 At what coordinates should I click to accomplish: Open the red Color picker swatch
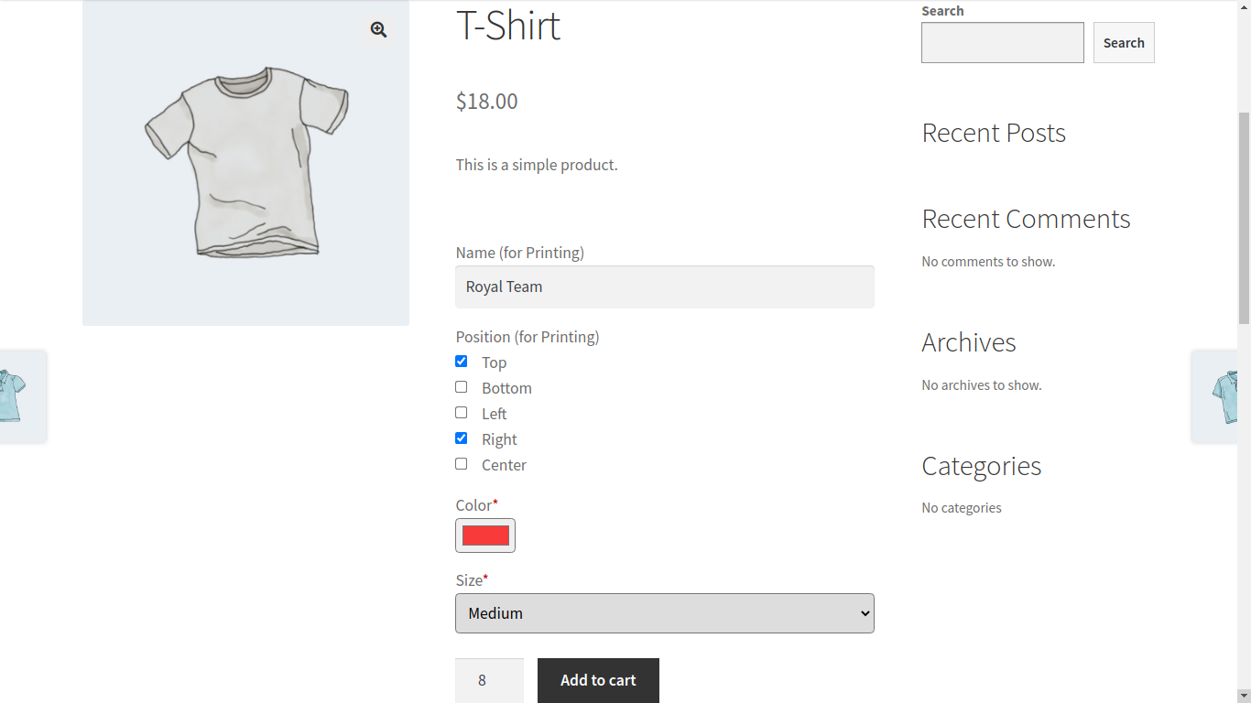[x=485, y=535]
